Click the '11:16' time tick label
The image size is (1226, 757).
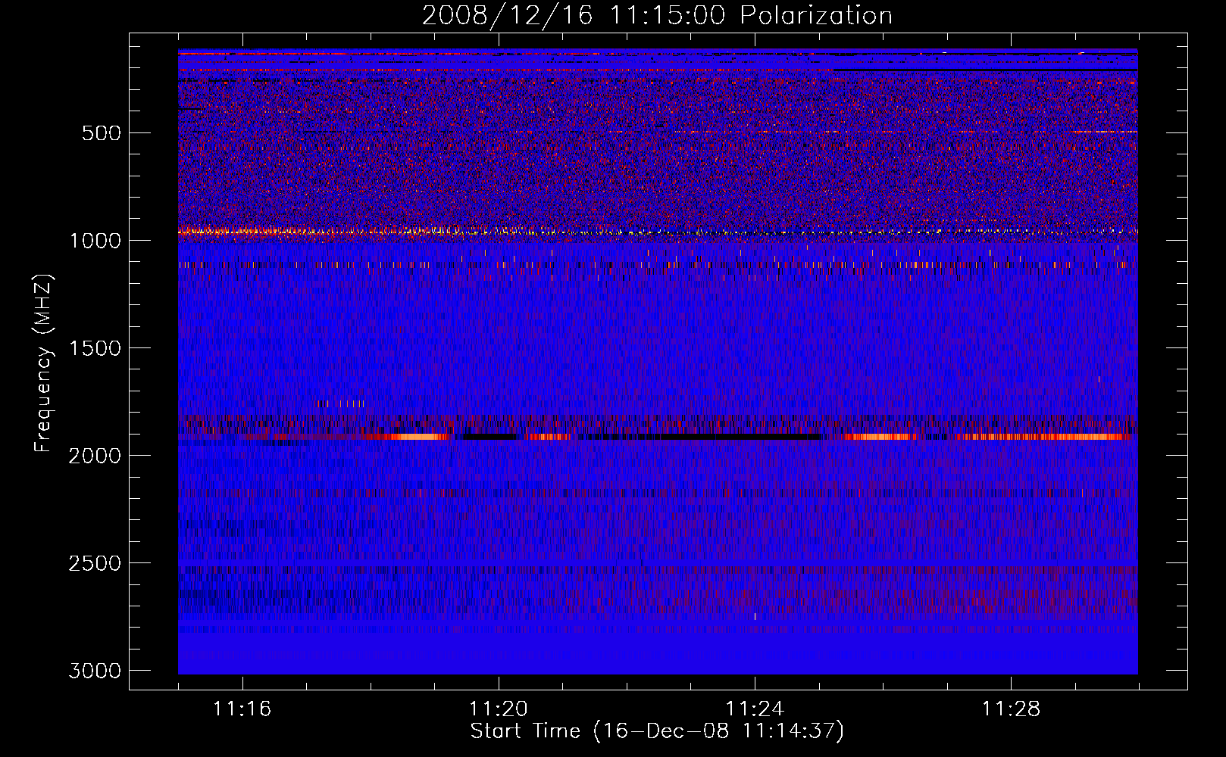(x=242, y=709)
